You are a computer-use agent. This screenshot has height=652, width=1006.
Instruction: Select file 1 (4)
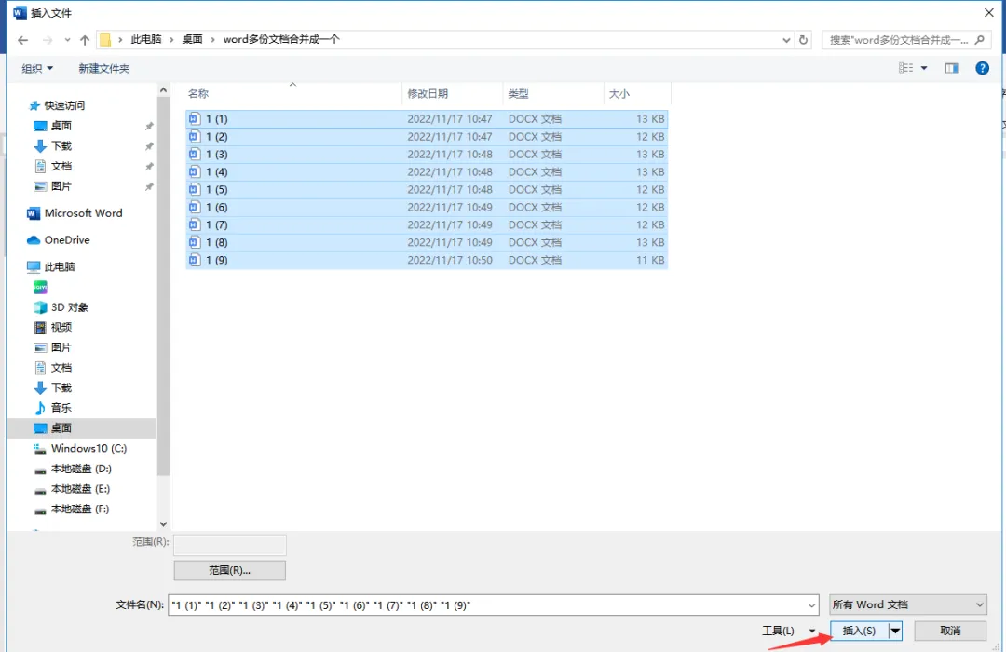tap(427, 172)
